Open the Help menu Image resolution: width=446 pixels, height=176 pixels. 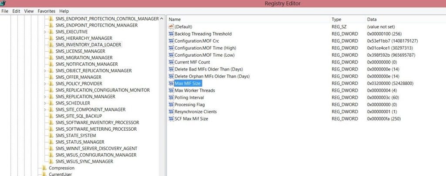pyautogui.click(x=64, y=11)
